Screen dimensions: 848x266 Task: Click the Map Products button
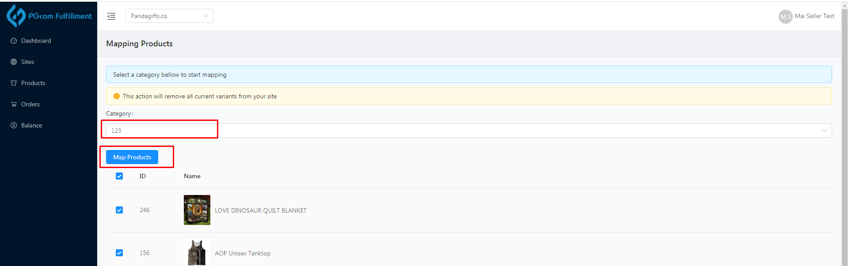click(132, 157)
